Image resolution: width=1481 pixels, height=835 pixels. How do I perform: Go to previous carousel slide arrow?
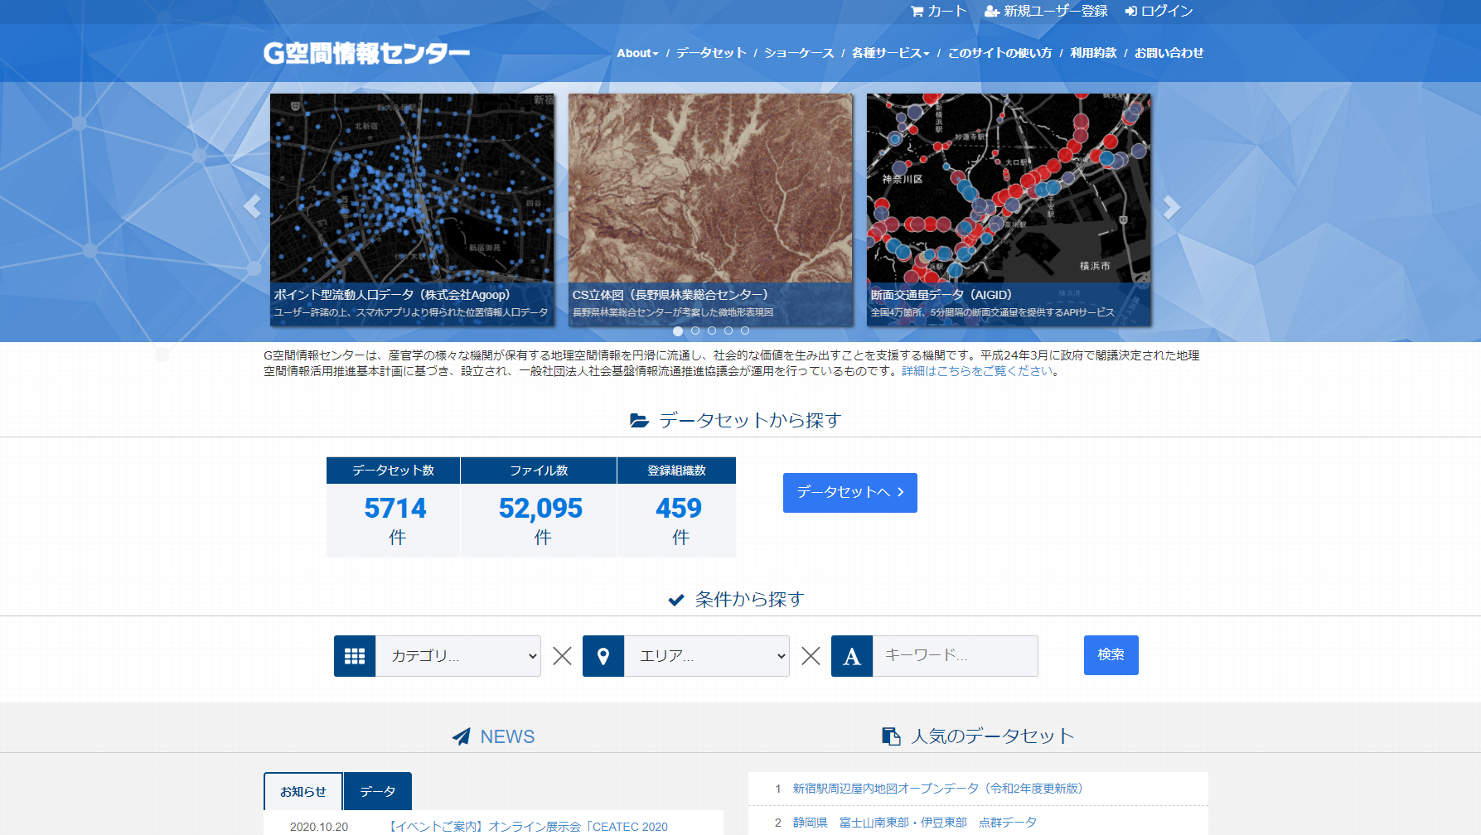click(253, 206)
